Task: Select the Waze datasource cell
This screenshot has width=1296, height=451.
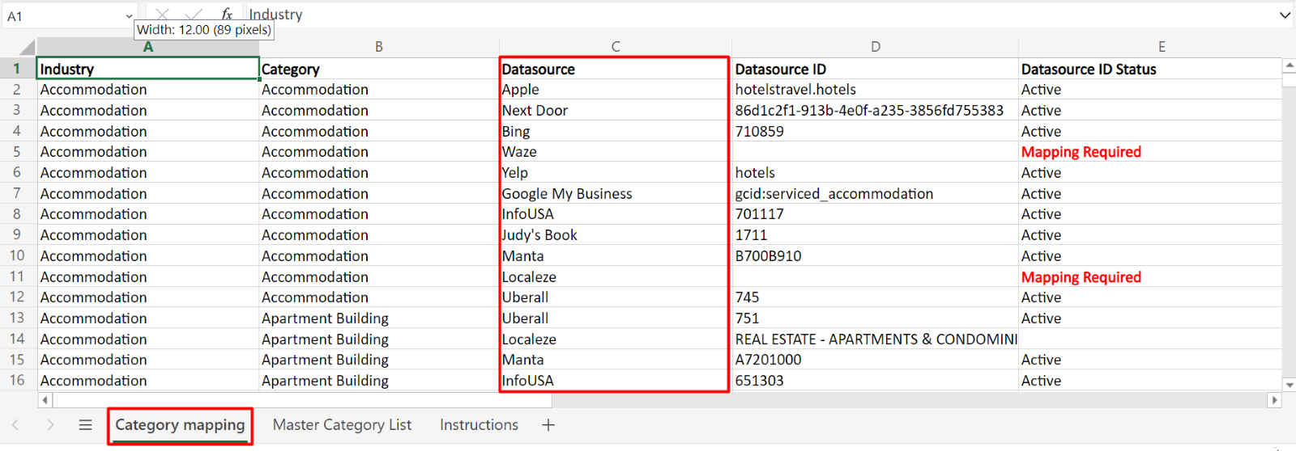Action: [x=616, y=152]
